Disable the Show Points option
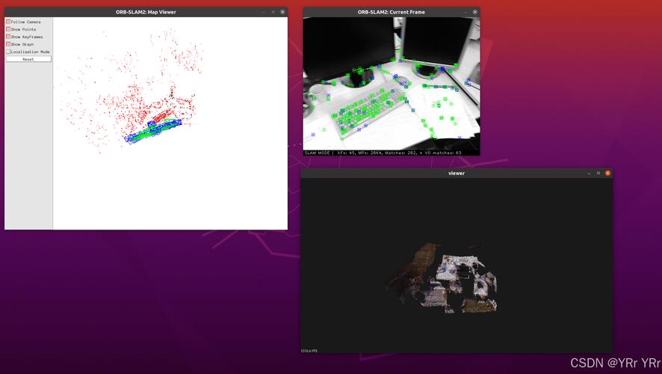The height and width of the screenshot is (374, 662). click(x=9, y=29)
